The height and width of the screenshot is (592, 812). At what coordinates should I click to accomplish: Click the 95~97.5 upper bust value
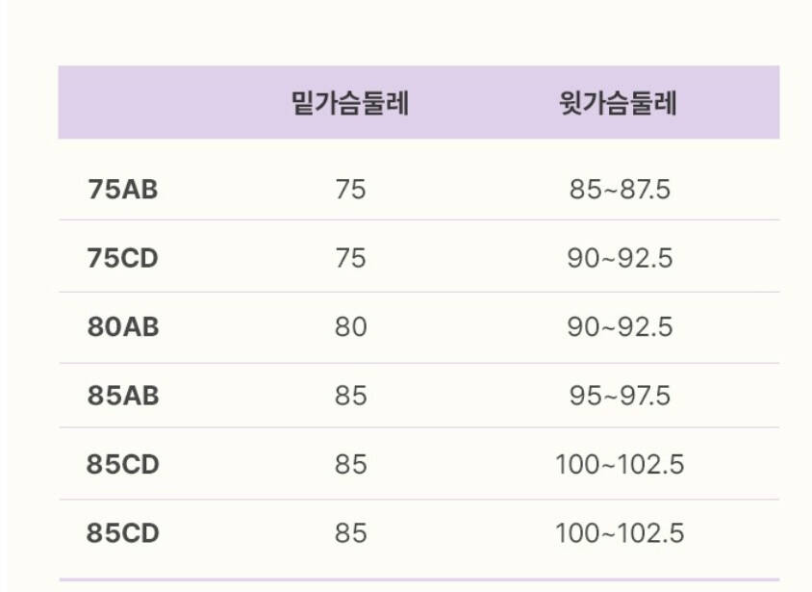620,396
